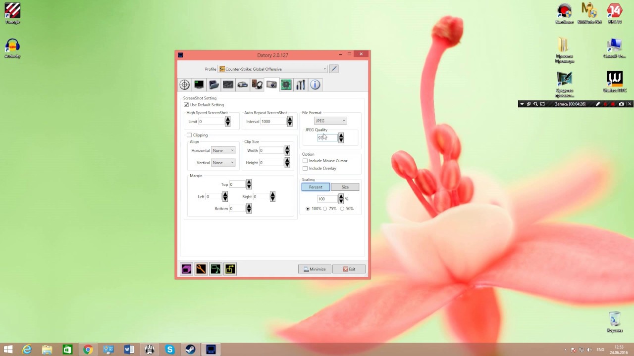Image resolution: width=634 pixels, height=356 pixels.
Task: Select the ScreenShot camera tab
Action: 271,85
